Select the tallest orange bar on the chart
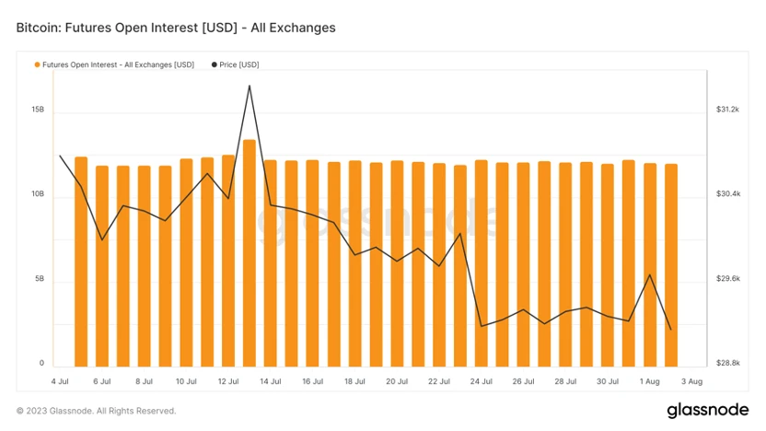Viewport: 766px width, 431px height. tap(250, 249)
